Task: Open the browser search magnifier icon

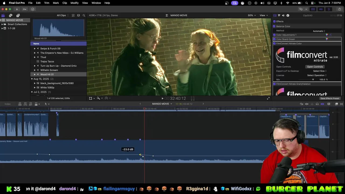Action: [x=84, y=15]
